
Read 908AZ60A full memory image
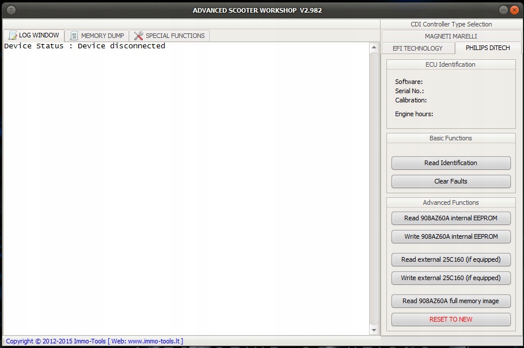451,301
